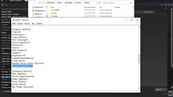Open the Справка menu in Notepad

[39, 23]
